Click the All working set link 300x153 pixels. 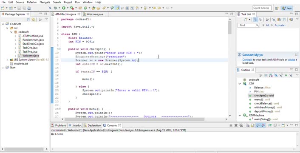pos(267,25)
